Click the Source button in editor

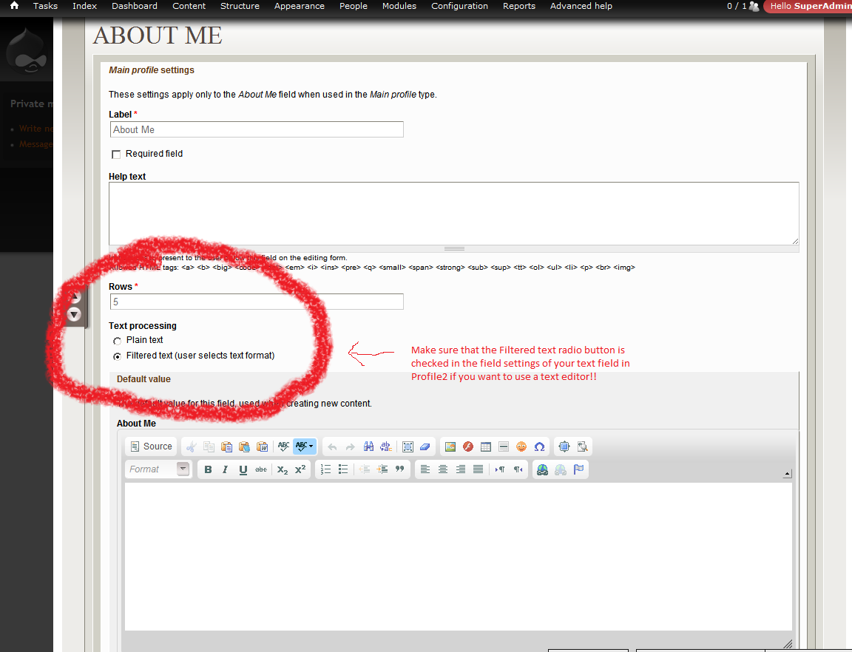[151, 446]
